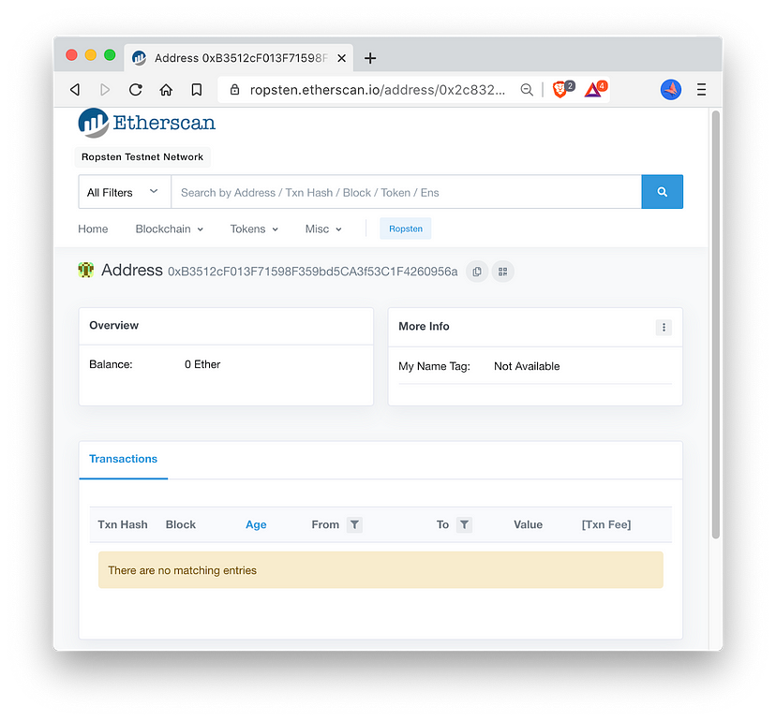This screenshot has height=721, width=776.
Task: Open the All Filters dropdown
Action: [125, 192]
